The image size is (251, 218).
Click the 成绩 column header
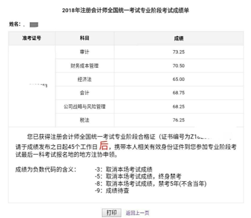pyautogui.click(x=179, y=38)
